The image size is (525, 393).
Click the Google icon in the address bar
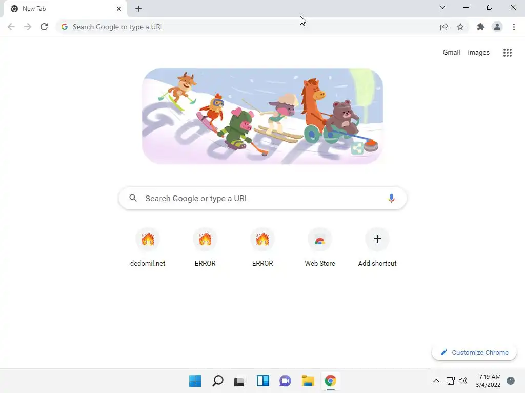click(65, 27)
